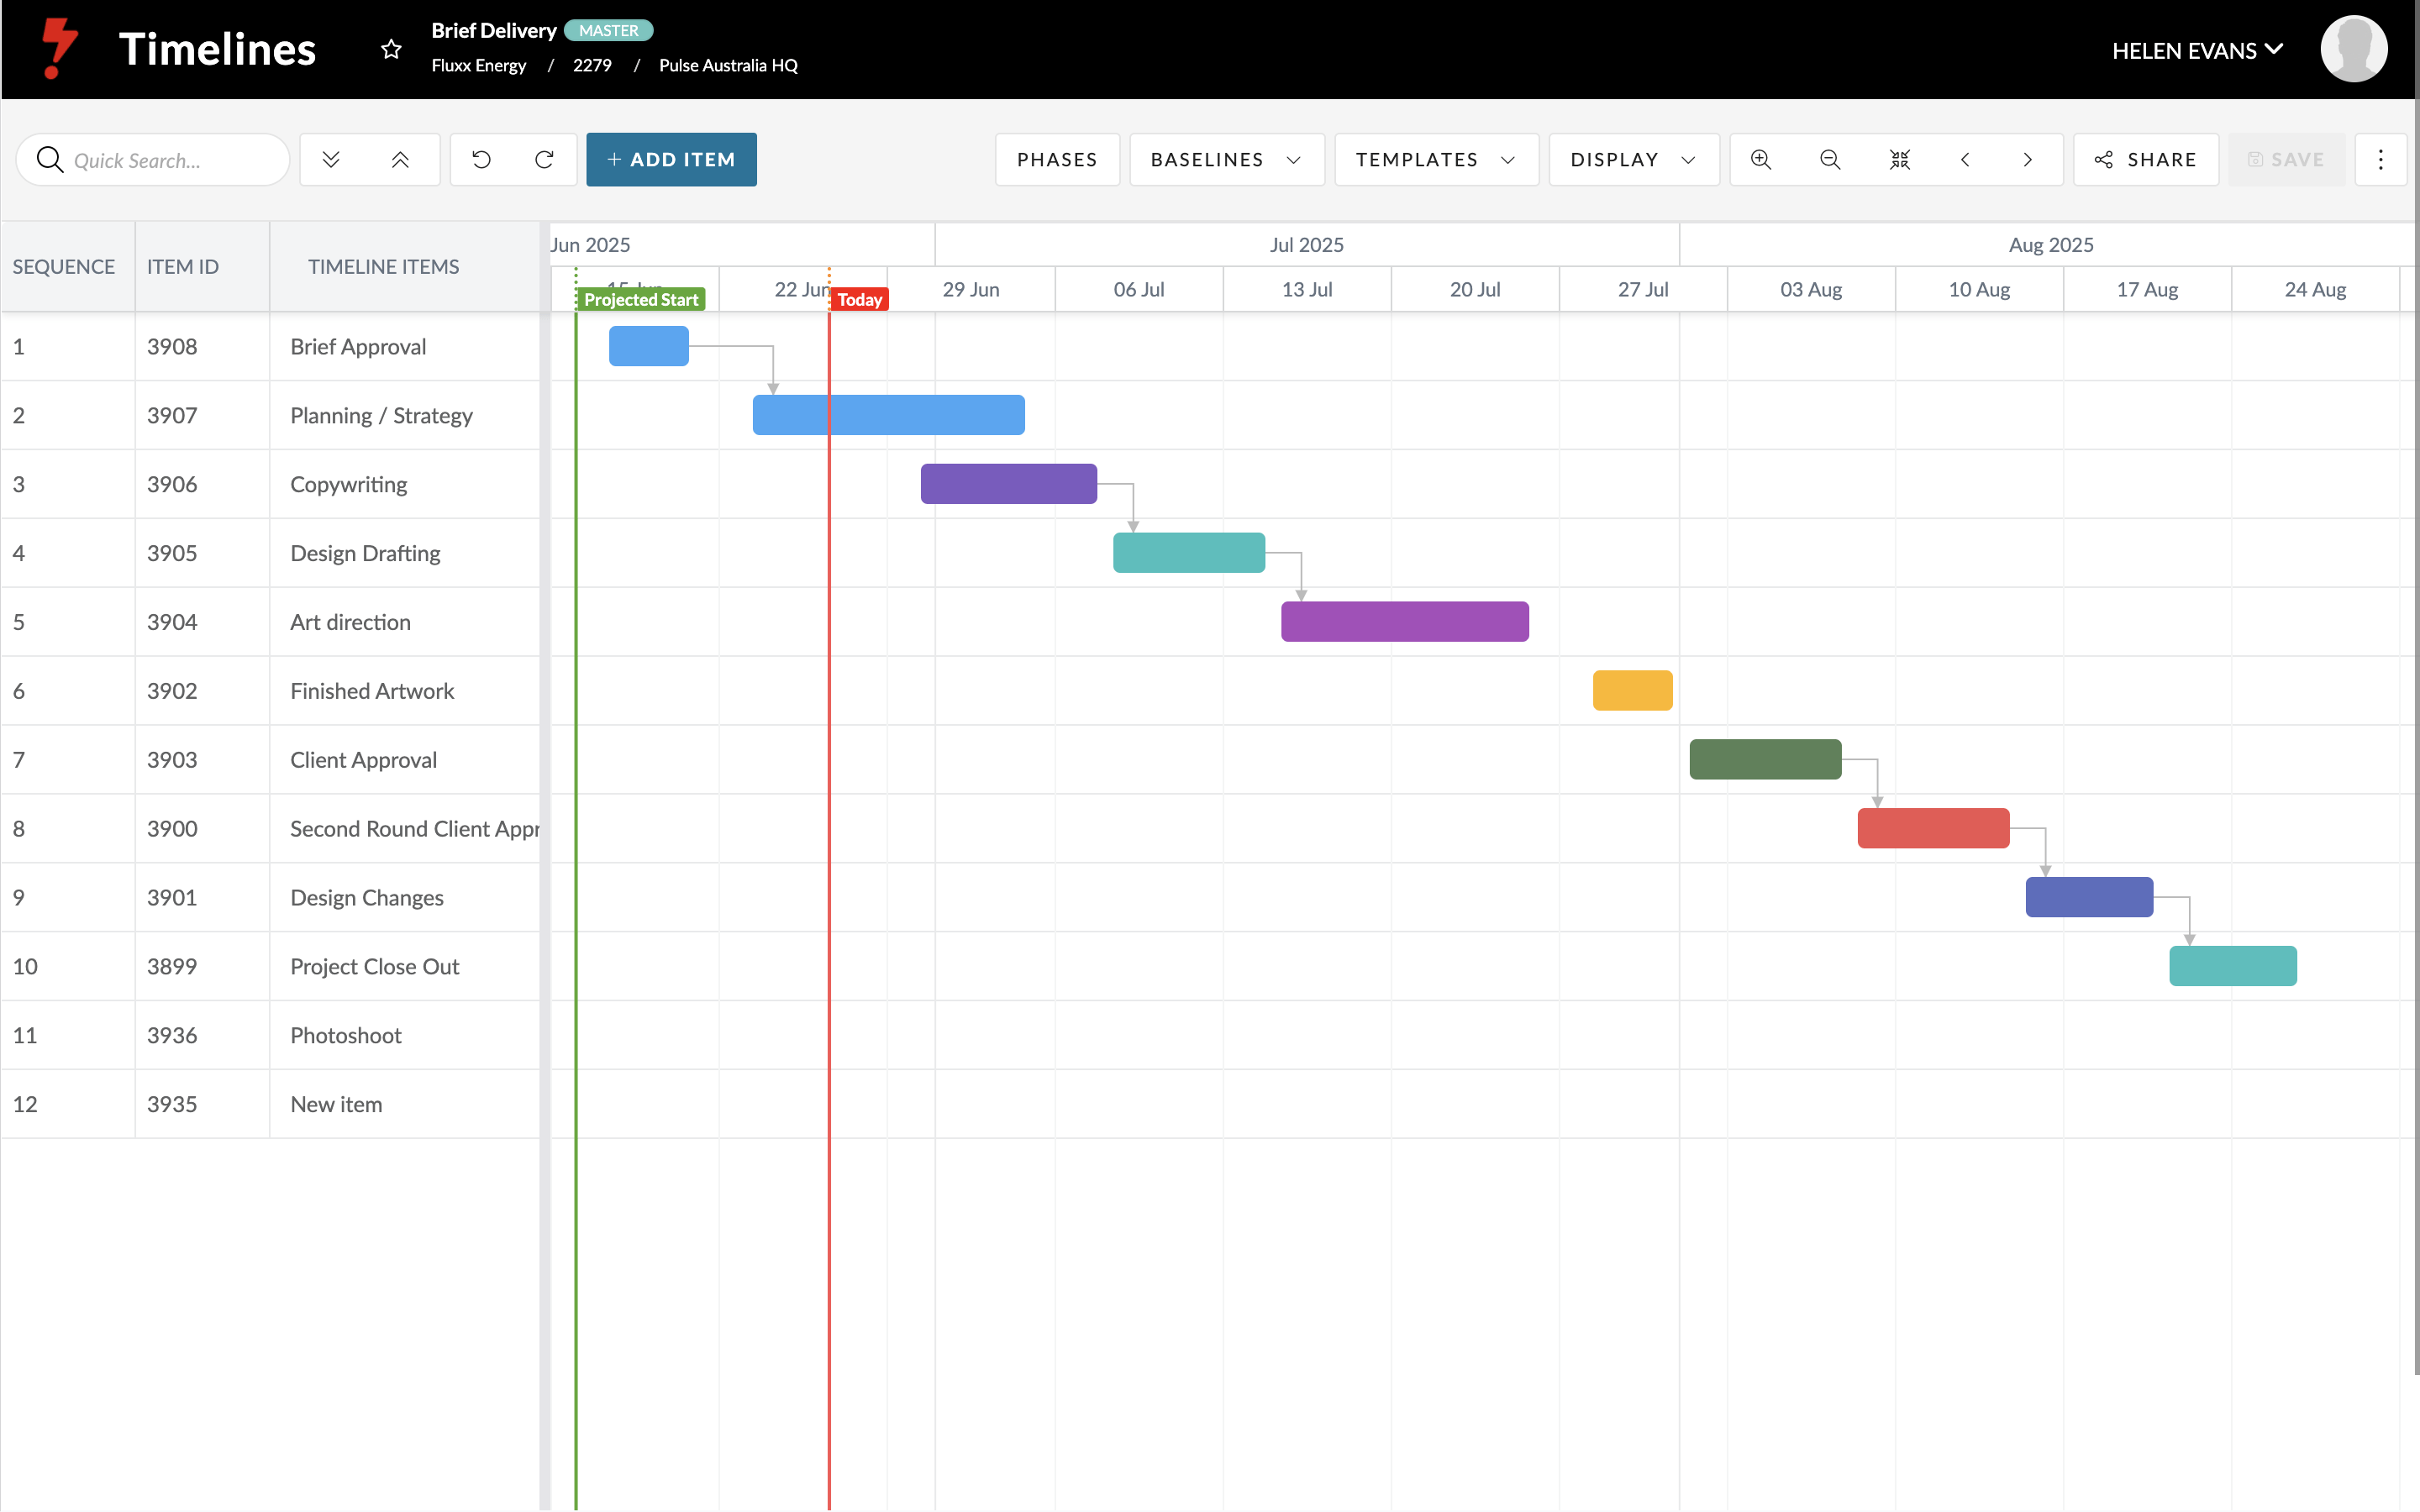Image resolution: width=2420 pixels, height=1512 pixels.
Task: Click the expand all double-chevron icon
Action: 331,160
